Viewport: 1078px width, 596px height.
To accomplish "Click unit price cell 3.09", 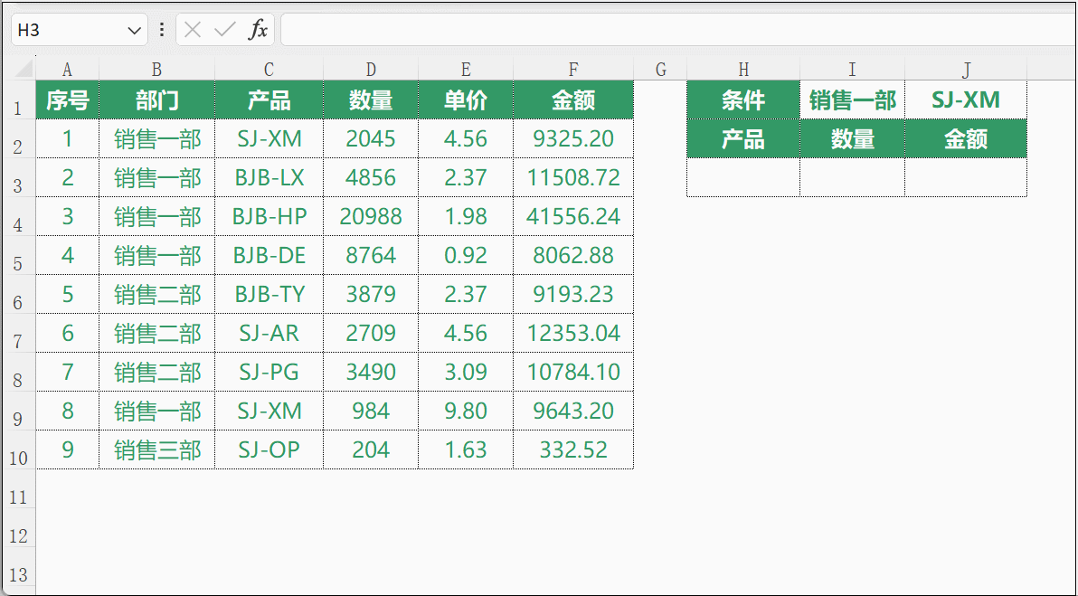I will (466, 372).
